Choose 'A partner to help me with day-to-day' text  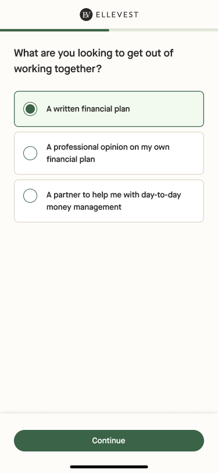[x=113, y=195]
